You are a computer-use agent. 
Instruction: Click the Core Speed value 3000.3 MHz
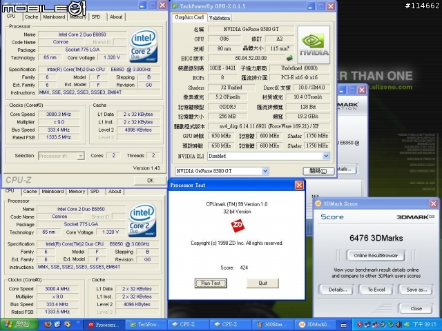[x=59, y=114]
